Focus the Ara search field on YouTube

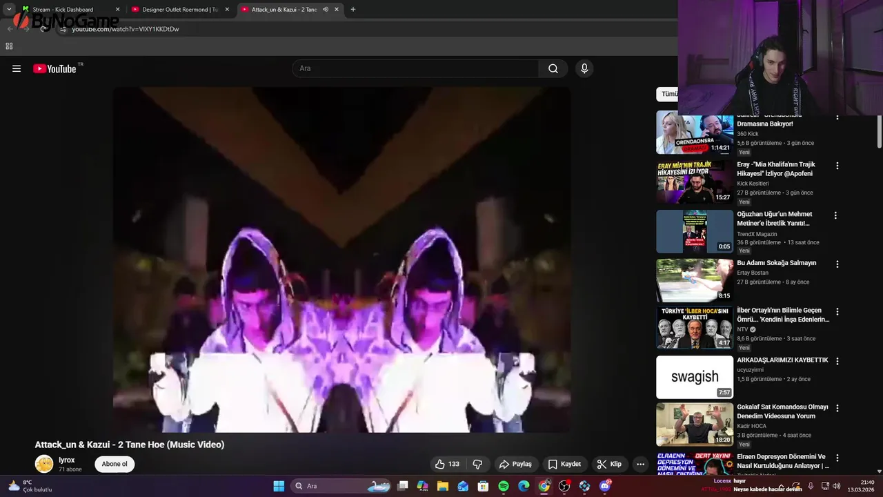[x=416, y=68]
